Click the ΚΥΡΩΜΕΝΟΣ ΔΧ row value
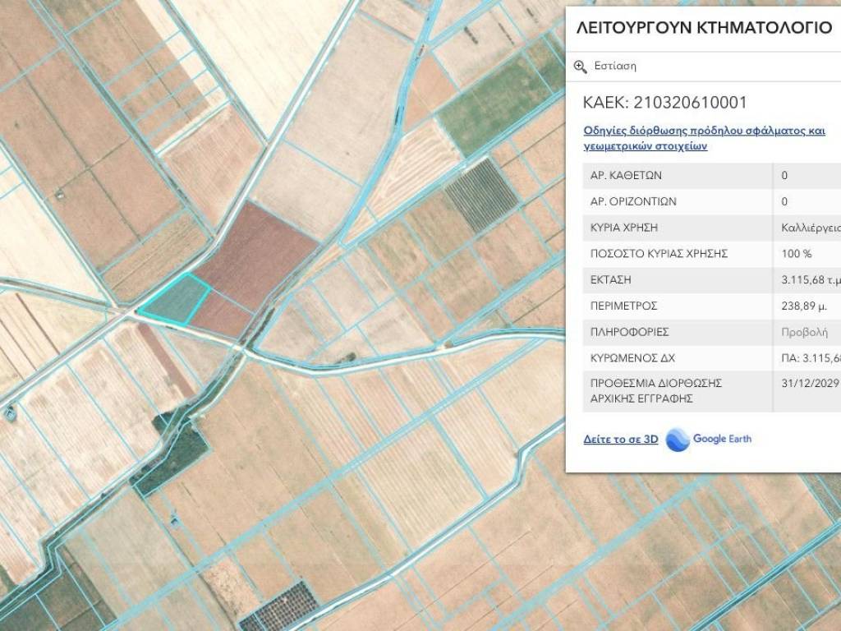The width and height of the screenshot is (841, 631). coord(811,358)
